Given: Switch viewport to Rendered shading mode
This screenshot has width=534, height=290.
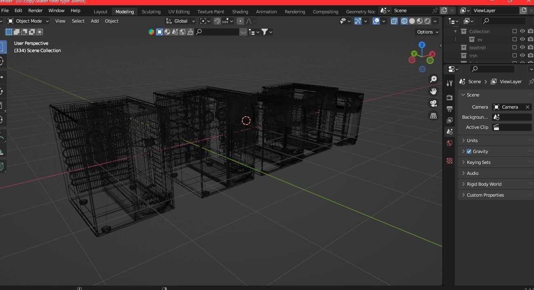Looking at the screenshot, I should coord(427,21).
